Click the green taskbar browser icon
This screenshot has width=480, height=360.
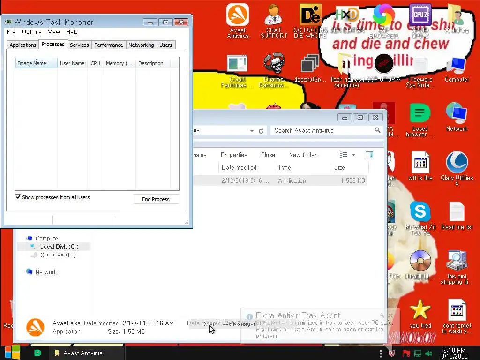37,352
